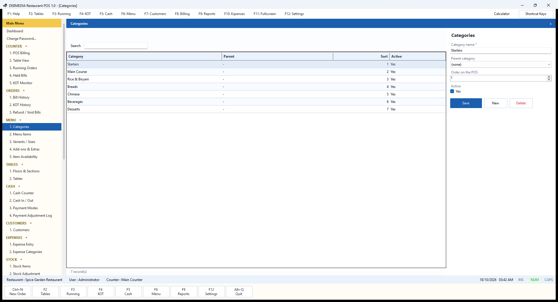Focus the Search input field
This screenshot has width=558, height=302.
click(x=116, y=46)
